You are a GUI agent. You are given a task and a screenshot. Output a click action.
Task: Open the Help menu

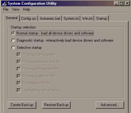click(26, 9)
